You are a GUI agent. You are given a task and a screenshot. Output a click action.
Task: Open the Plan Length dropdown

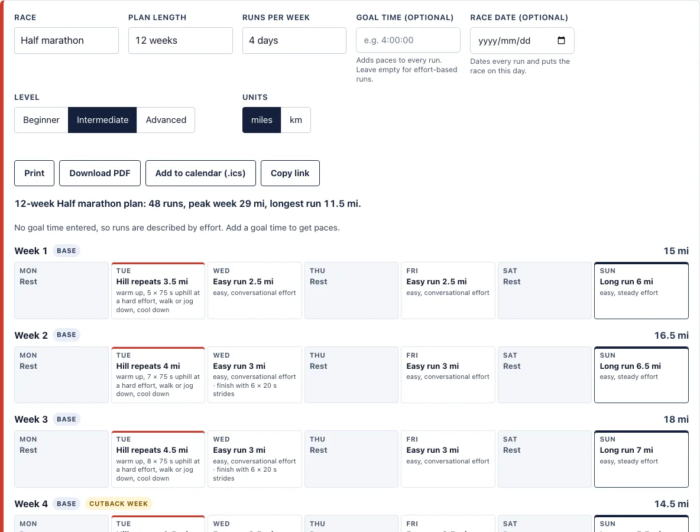click(x=180, y=41)
